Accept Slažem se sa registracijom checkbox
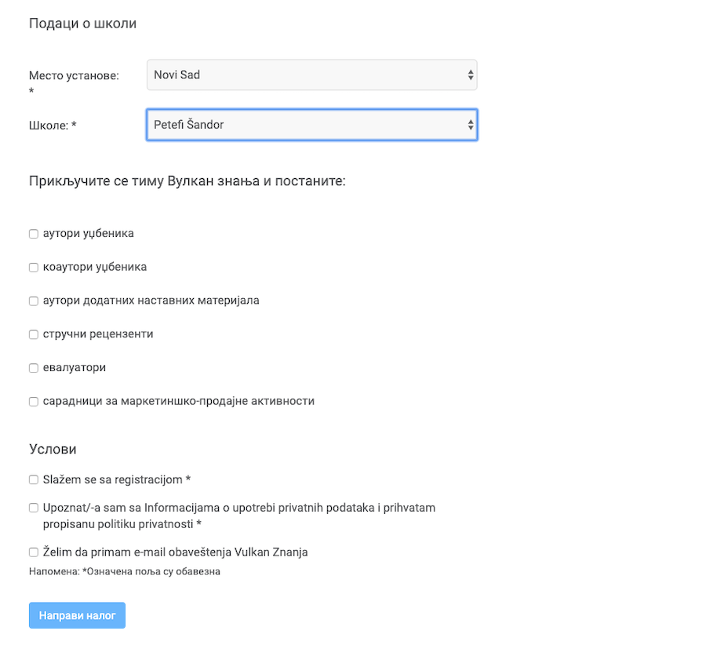Viewport: 706px width, 645px height. pos(33,479)
